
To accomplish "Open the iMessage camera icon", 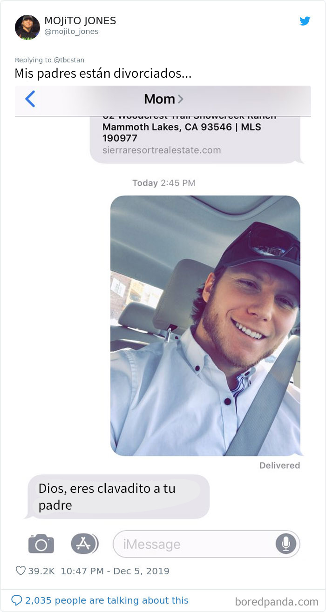I will (41, 544).
